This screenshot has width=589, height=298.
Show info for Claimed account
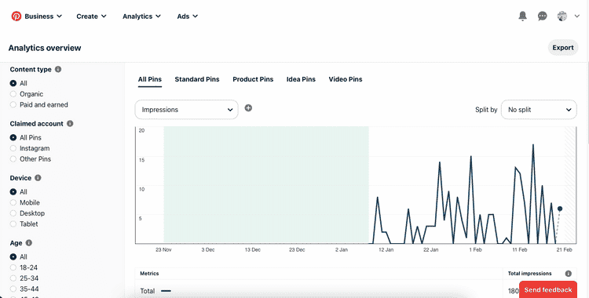tap(70, 123)
